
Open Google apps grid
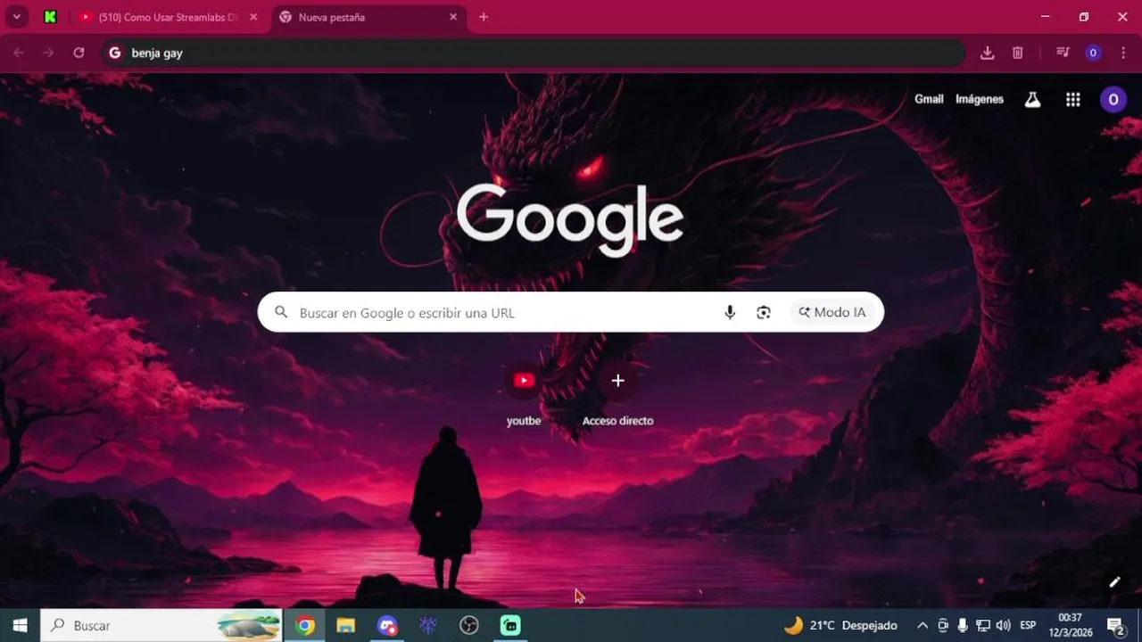pyautogui.click(x=1073, y=100)
